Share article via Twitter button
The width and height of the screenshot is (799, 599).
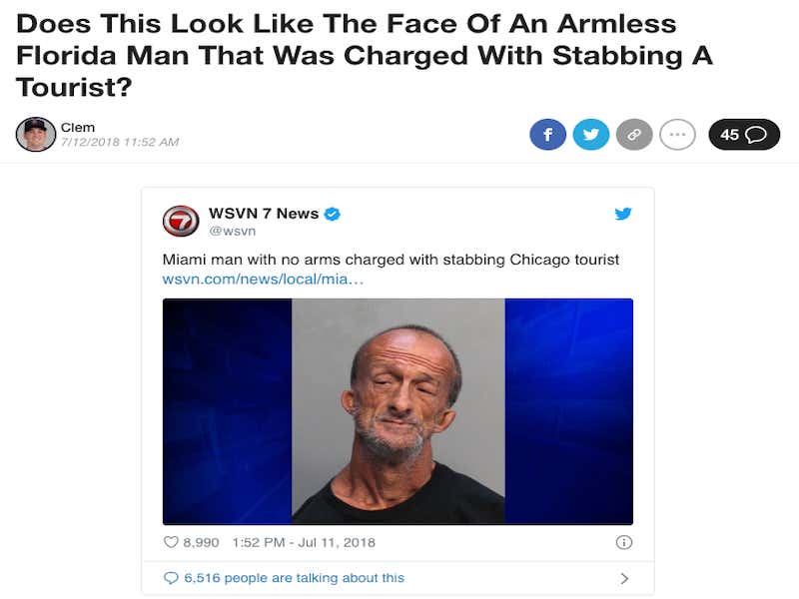(591, 135)
